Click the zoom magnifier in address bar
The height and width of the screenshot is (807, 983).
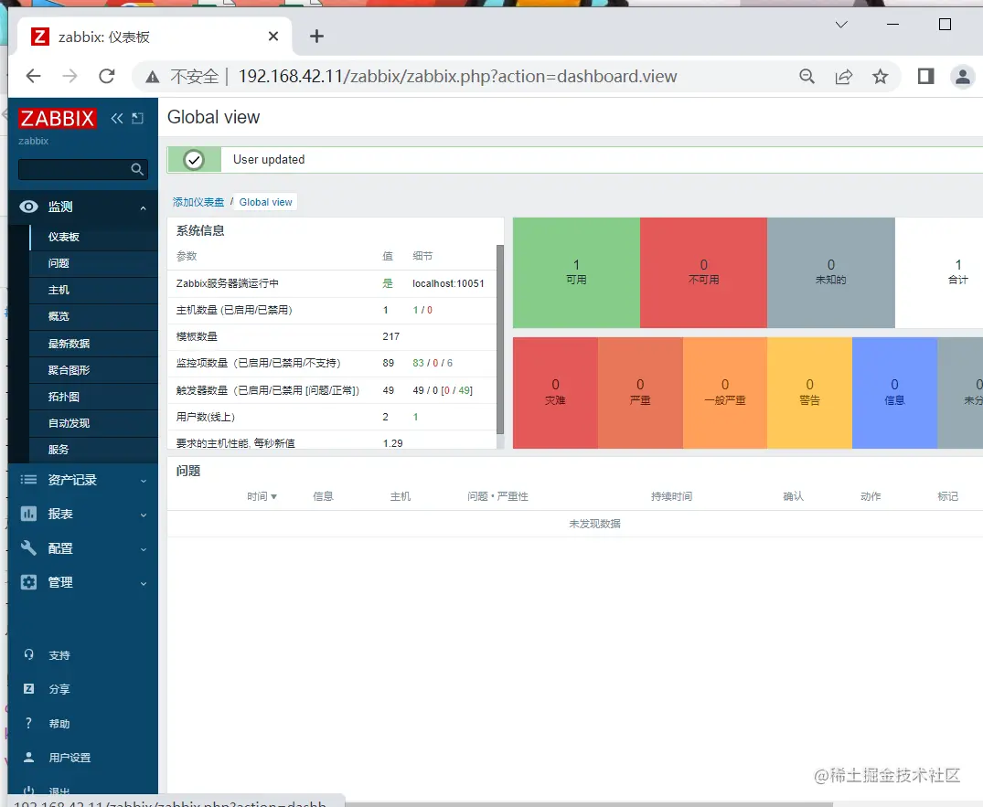point(807,77)
